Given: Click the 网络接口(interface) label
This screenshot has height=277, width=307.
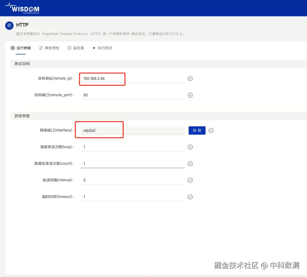Looking at the screenshot, I should (x=57, y=130).
